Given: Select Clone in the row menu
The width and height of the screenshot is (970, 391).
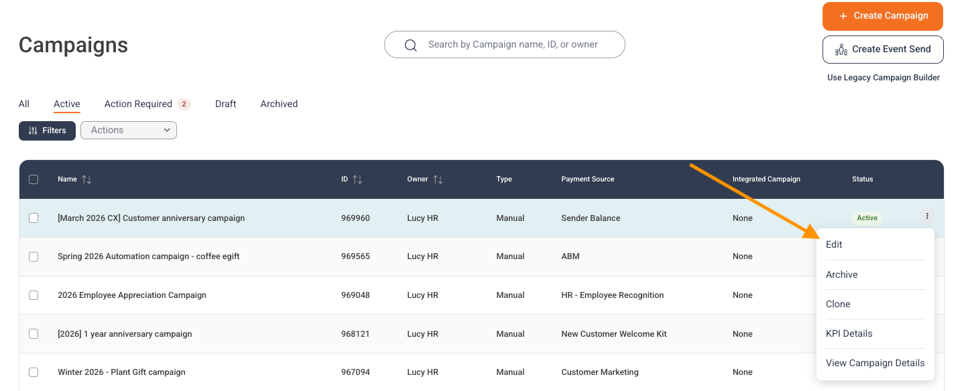Looking at the screenshot, I should click(838, 304).
